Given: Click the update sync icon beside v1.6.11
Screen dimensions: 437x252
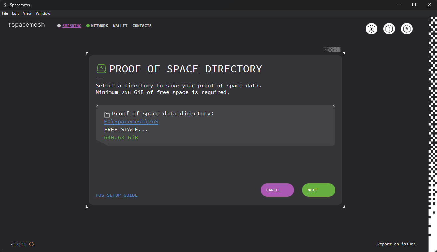Looking at the screenshot, I should pos(31,244).
